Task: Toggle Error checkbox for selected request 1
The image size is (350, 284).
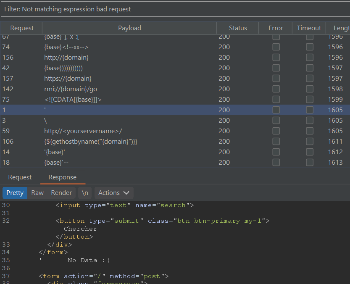Action: pyautogui.click(x=276, y=110)
